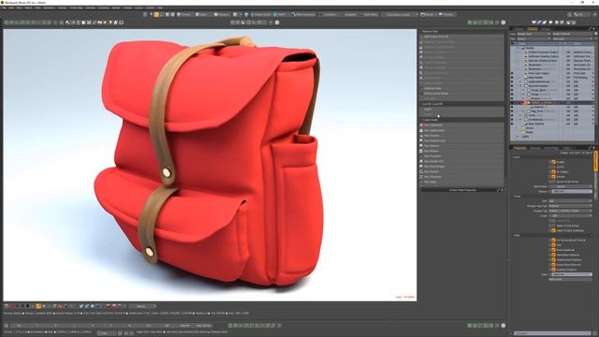Click New Compositor icon in node list
The image size is (599, 337).
[422, 125]
